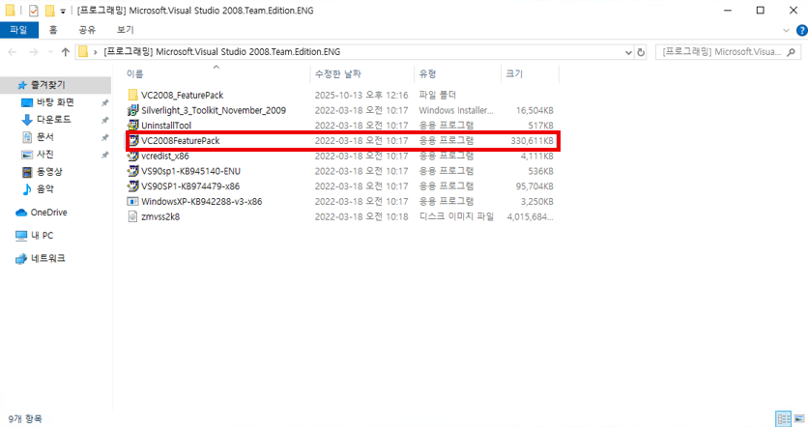This screenshot has height=427, width=808.
Task: Click the refresh button beside address bar
Action: 640,51
